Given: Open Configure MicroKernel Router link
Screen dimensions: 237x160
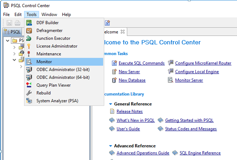Looking at the screenshot, I should click(203, 63).
